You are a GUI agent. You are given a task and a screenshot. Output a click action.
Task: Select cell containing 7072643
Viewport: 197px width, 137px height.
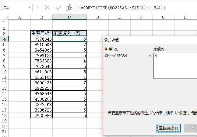point(41,66)
